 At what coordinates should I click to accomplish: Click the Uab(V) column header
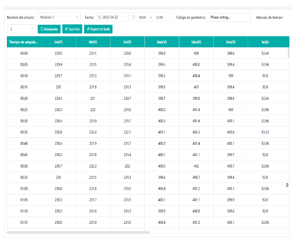(x=162, y=42)
